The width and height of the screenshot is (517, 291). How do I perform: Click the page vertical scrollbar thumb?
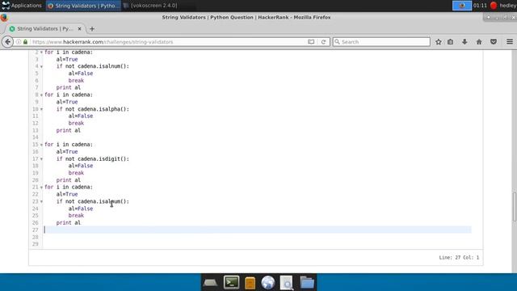(x=514, y=207)
